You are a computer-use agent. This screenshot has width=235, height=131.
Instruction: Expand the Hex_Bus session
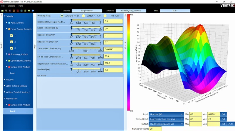coord(5,79)
